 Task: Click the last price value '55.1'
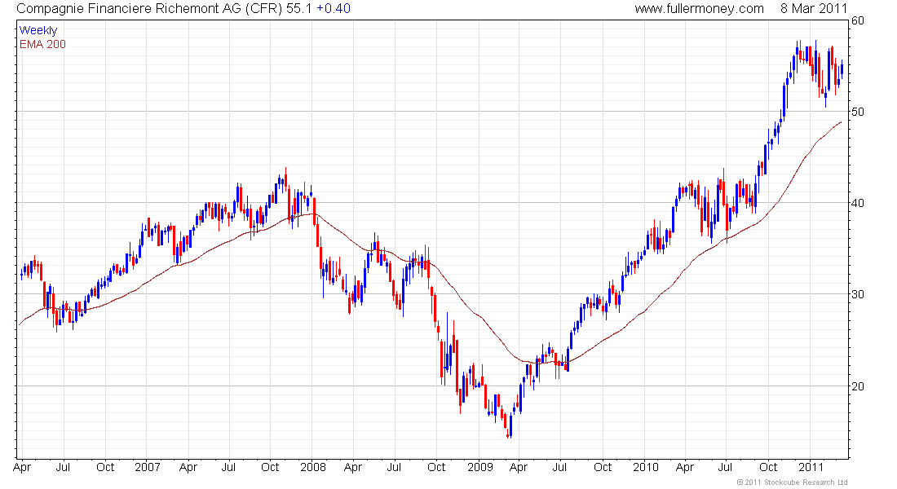[x=299, y=9]
